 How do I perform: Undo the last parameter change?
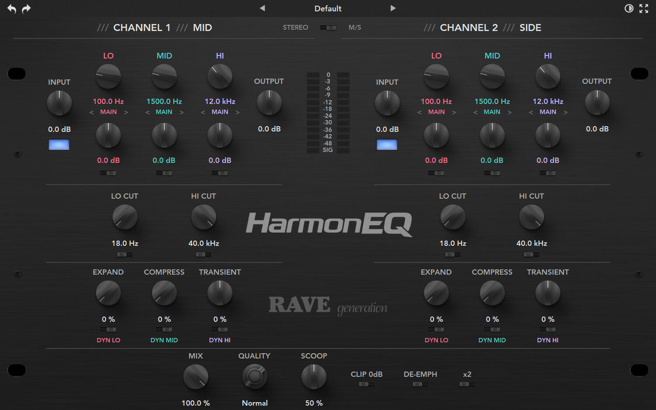tap(11, 8)
